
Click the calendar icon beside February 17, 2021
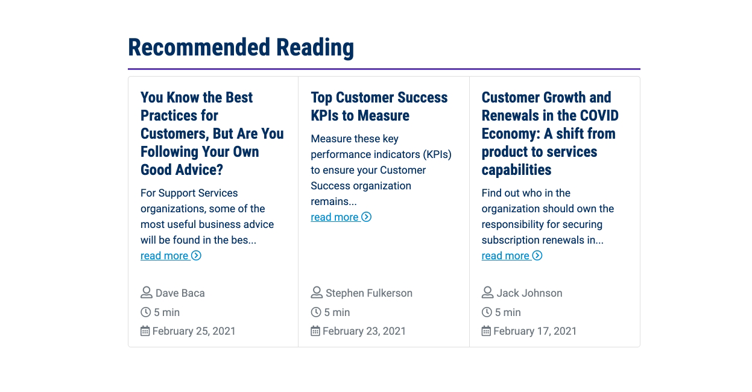coord(486,330)
